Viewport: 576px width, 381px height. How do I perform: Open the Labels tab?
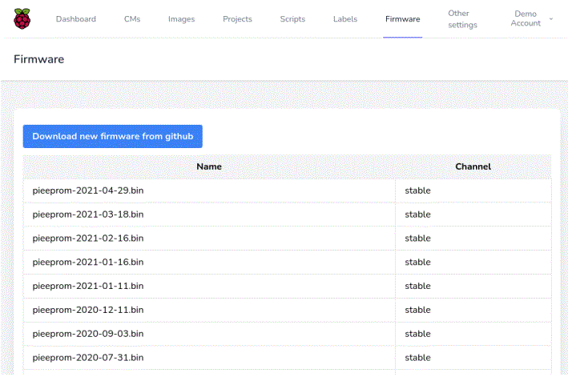pyautogui.click(x=345, y=19)
